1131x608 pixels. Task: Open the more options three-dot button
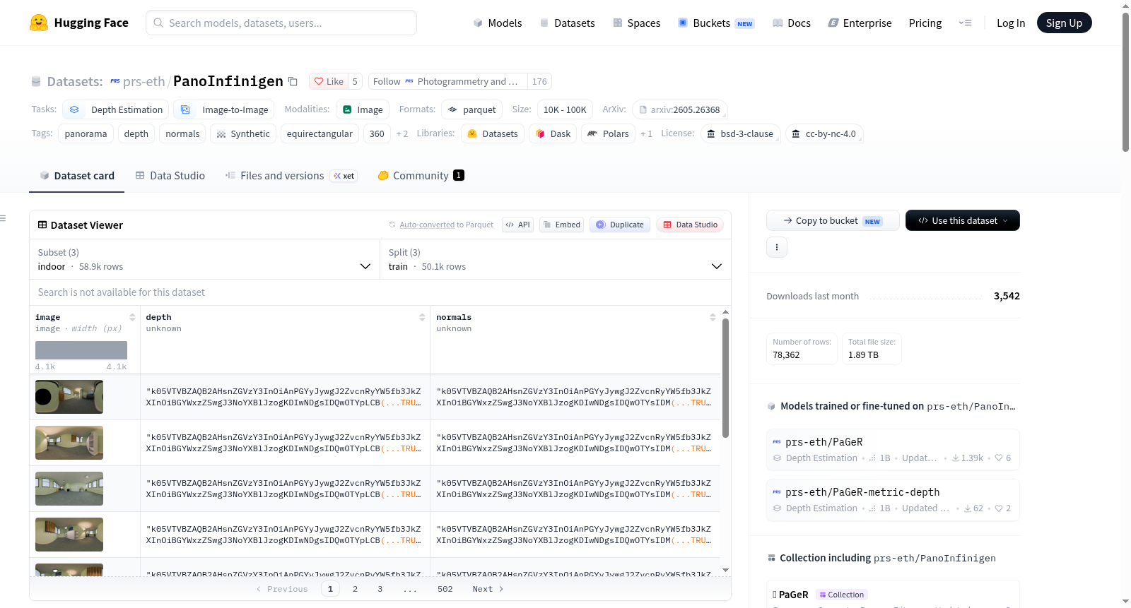[777, 247]
